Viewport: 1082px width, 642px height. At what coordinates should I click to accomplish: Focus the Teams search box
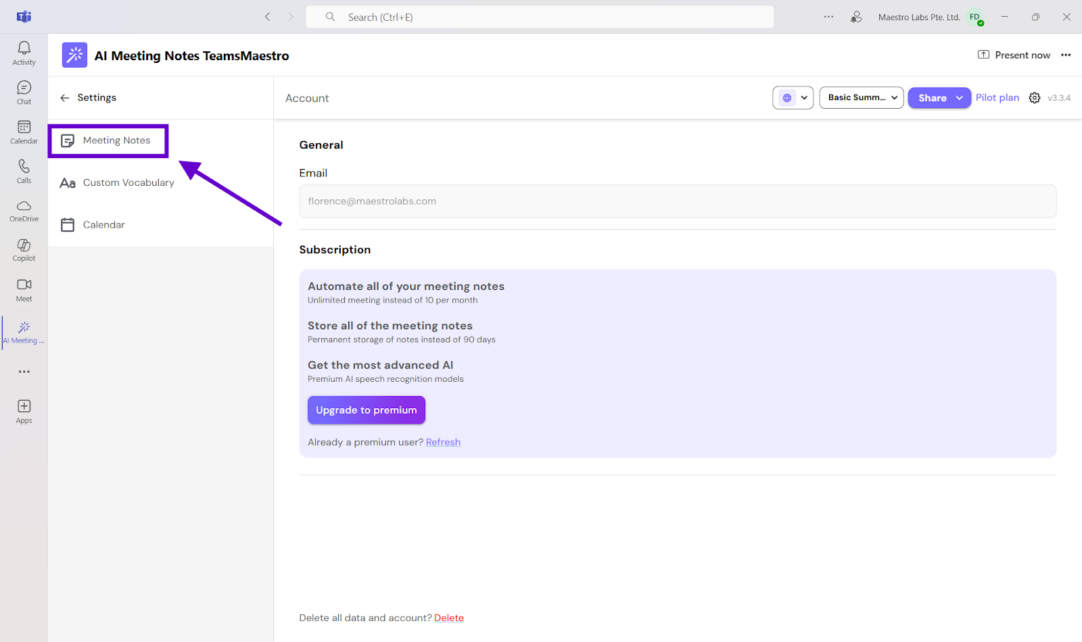pos(540,17)
